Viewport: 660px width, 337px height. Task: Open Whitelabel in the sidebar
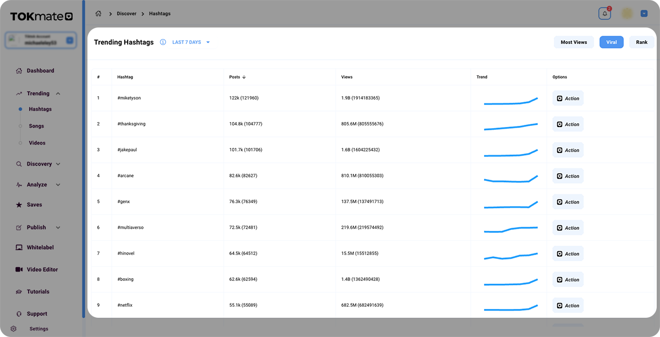[x=40, y=247]
